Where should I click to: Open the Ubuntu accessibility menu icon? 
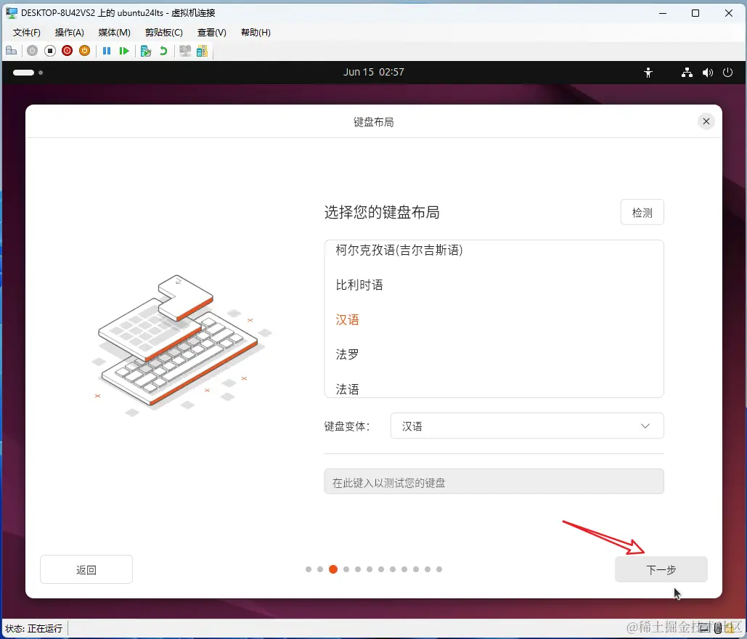click(x=648, y=73)
